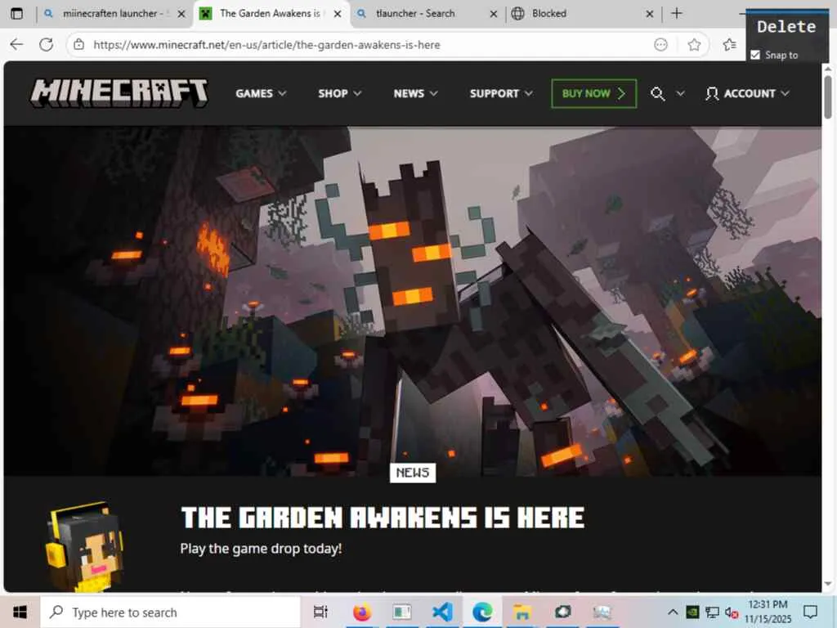Open the NVIDIA tray icon

(x=692, y=612)
